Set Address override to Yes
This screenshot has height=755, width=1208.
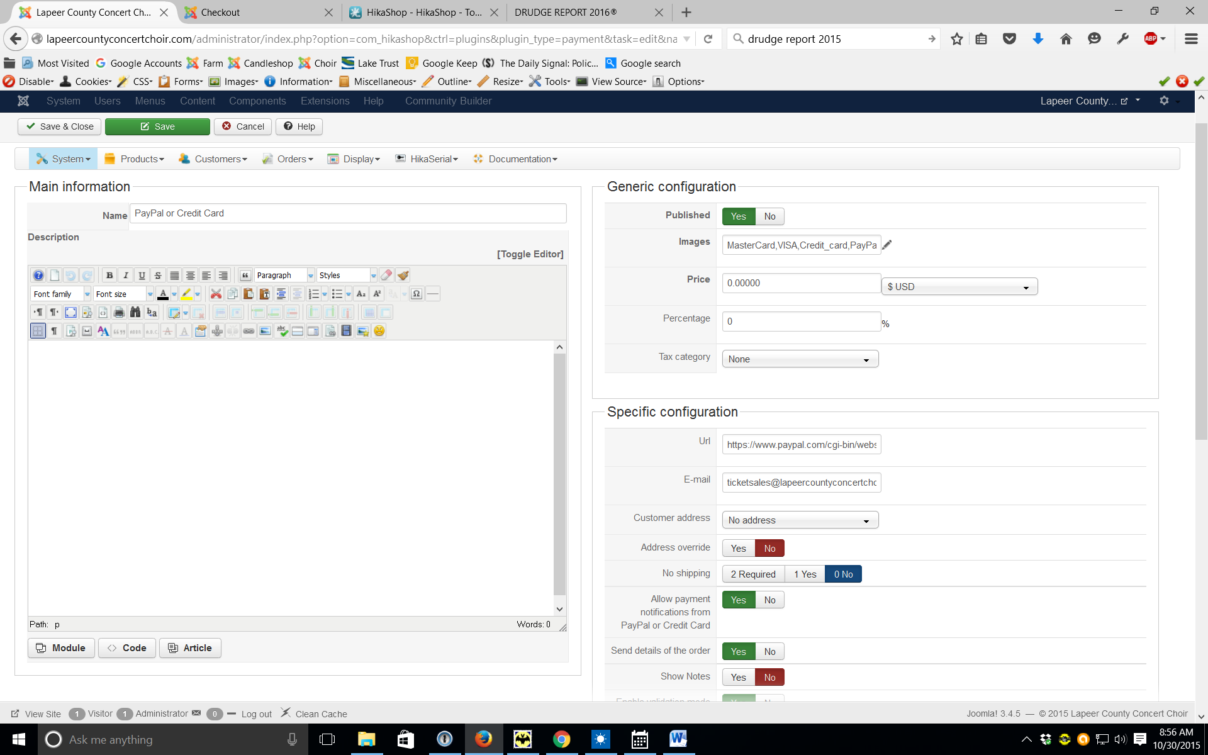click(x=738, y=549)
